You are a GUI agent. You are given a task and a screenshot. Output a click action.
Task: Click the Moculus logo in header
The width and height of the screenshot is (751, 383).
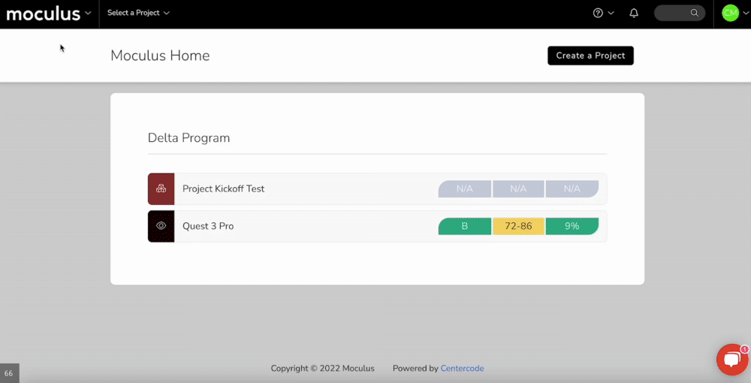[44, 13]
